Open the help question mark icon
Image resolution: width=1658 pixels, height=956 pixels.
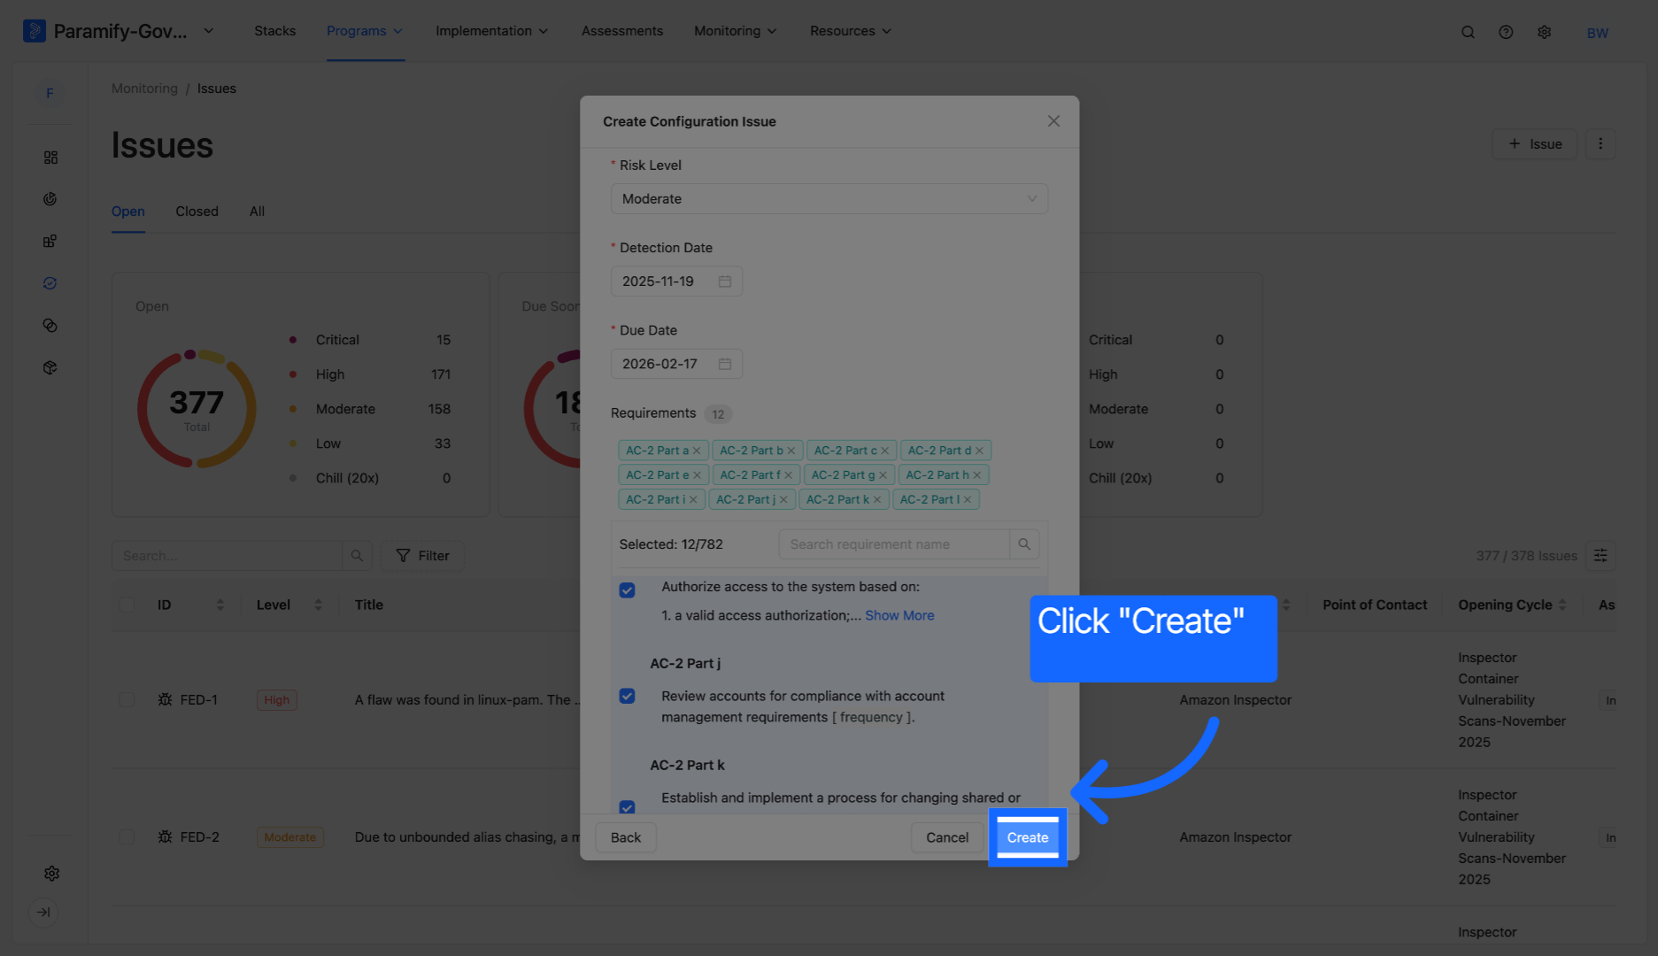(1506, 32)
